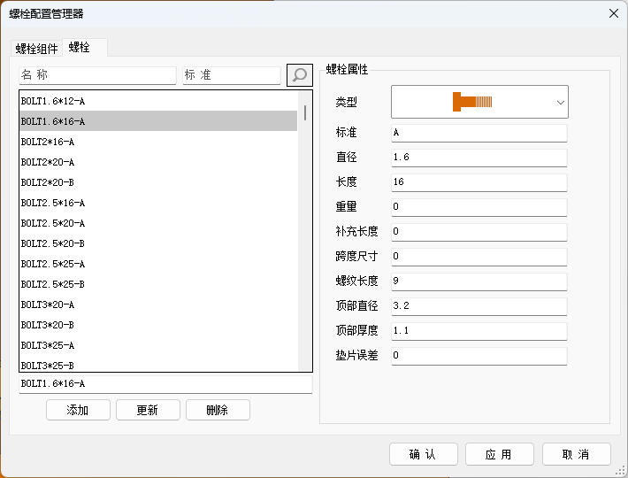
Task: Switch to the 螺栓组件 tab
Action: [36, 49]
